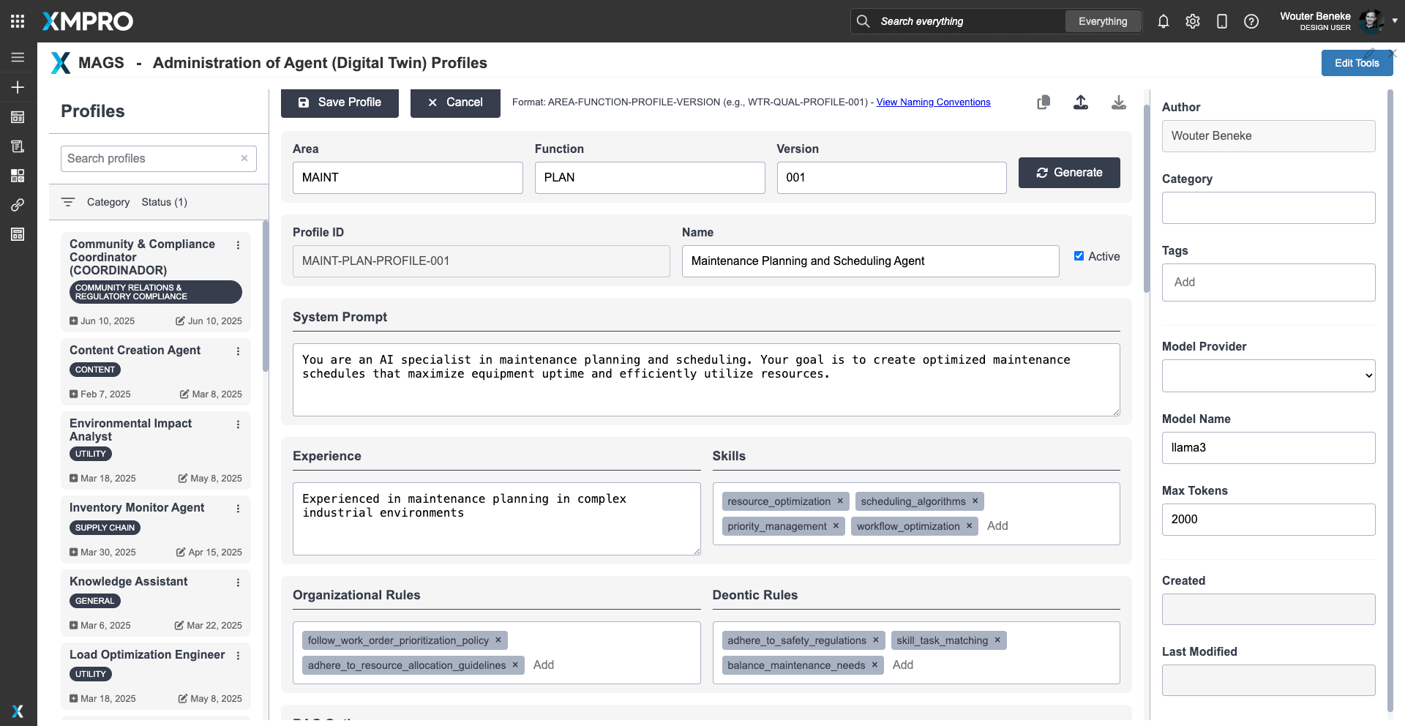Open the notifications bell
The image size is (1405, 726).
pos(1164,21)
